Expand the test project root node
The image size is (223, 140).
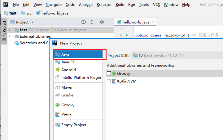(10, 30)
